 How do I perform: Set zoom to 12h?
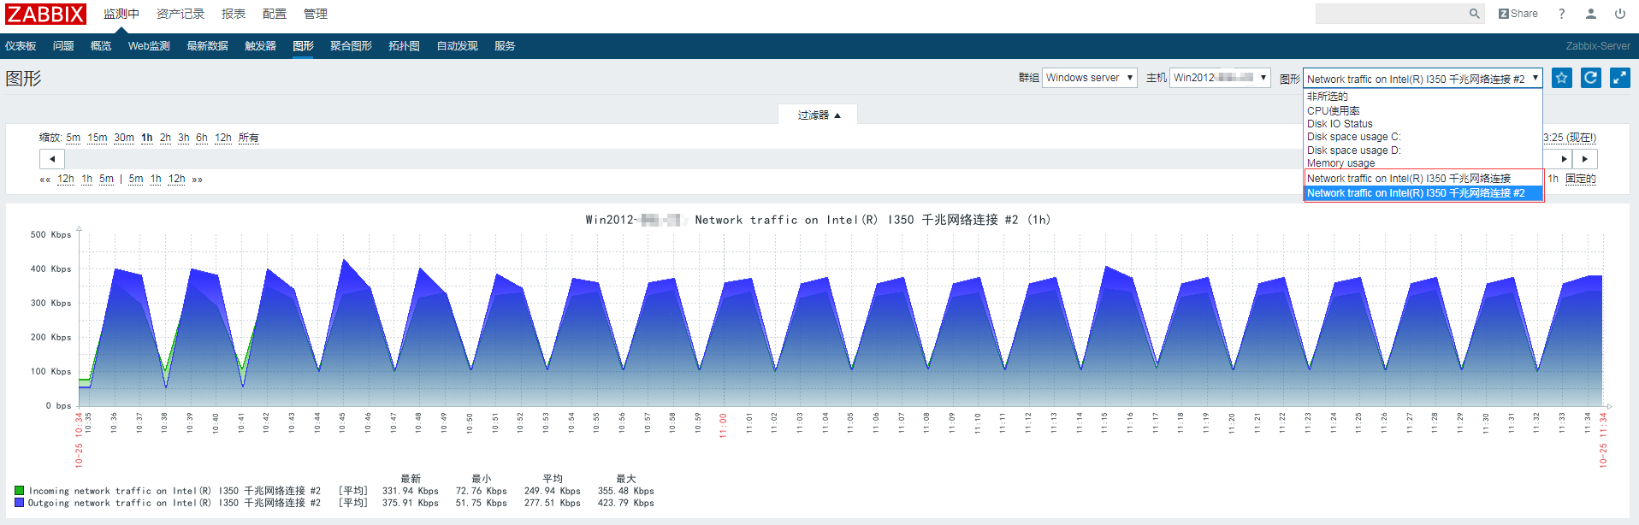[223, 138]
